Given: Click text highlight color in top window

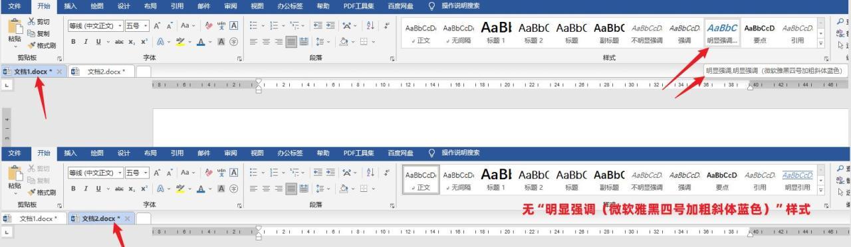Looking at the screenshot, I should pos(180,41).
